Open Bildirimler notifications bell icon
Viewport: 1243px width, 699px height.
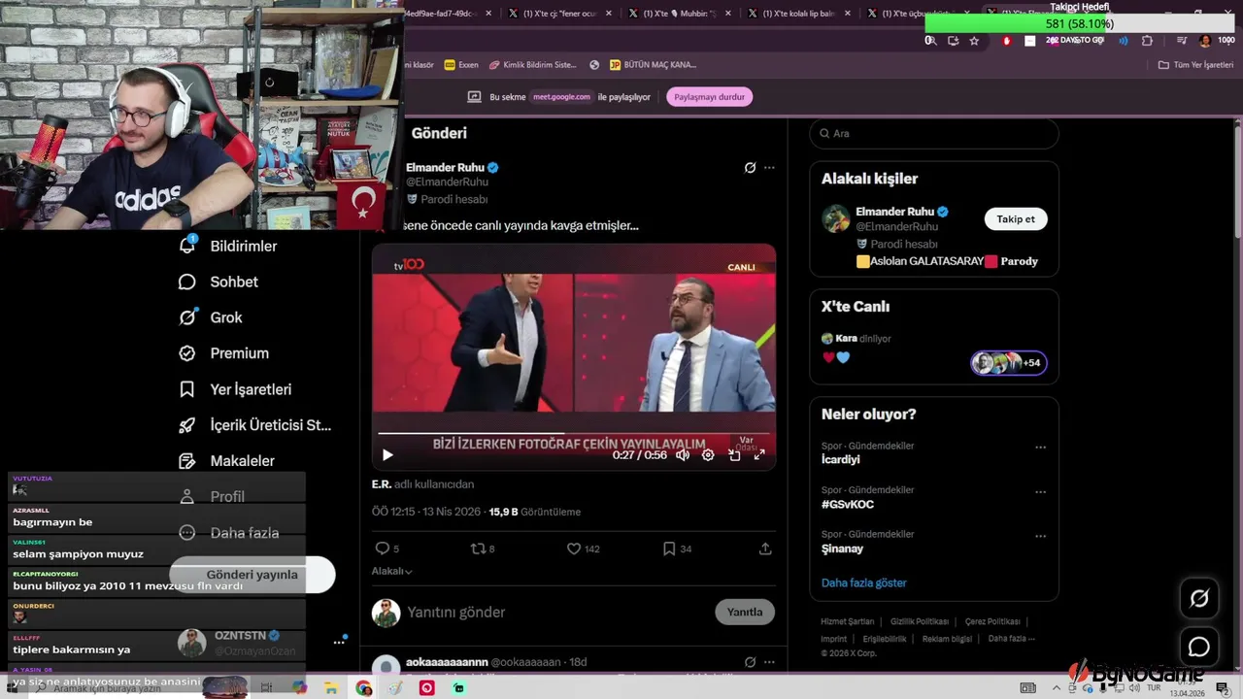(x=187, y=246)
